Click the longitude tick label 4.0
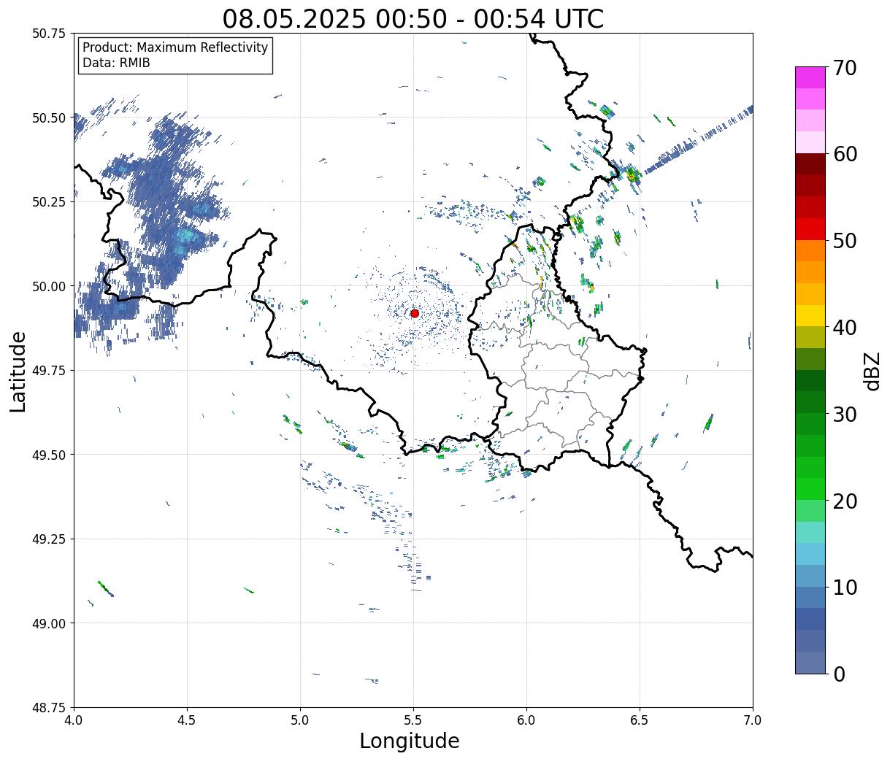 point(74,720)
